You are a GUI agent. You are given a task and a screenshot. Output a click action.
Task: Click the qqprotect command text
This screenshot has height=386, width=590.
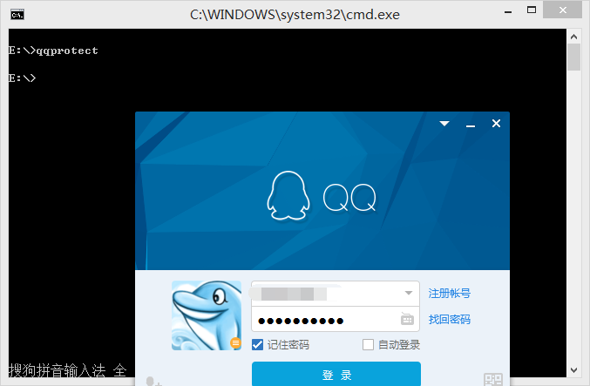(x=67, y=51)
